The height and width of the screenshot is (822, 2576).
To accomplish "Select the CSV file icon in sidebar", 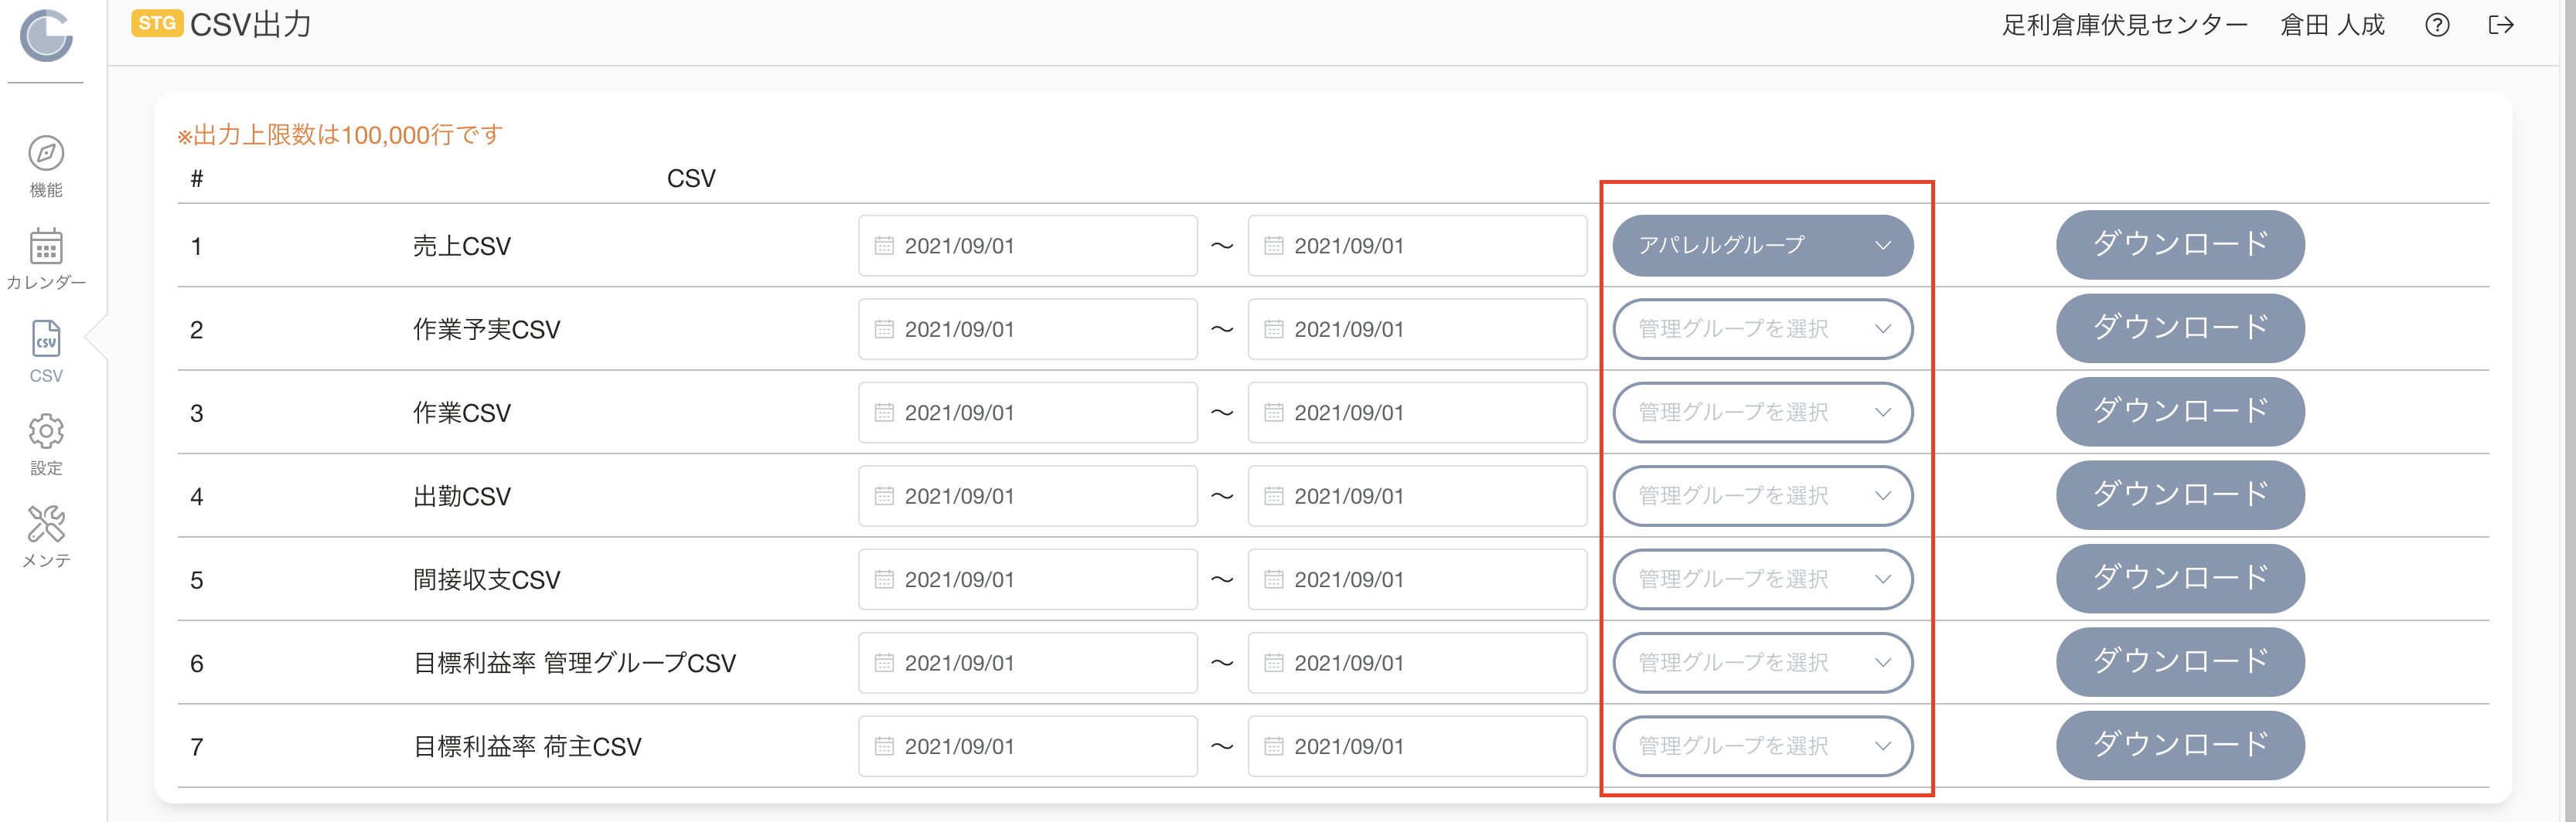I will click(x=46, y=340).
